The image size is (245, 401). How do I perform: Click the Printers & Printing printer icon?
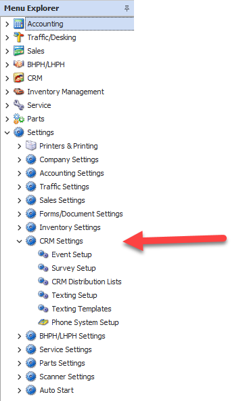tap(31, 146)
